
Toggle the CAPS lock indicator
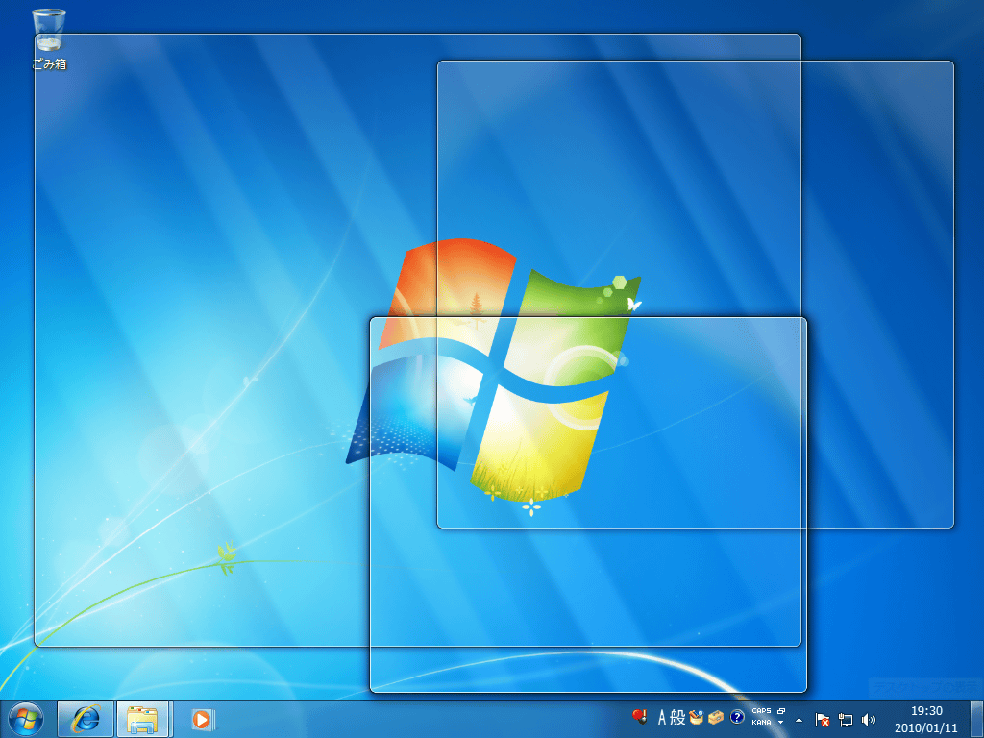tap(761, 711)
